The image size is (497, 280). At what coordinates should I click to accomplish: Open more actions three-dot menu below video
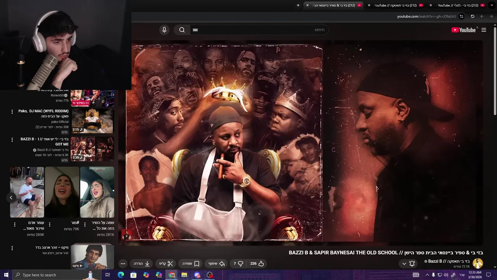[123, 264]
